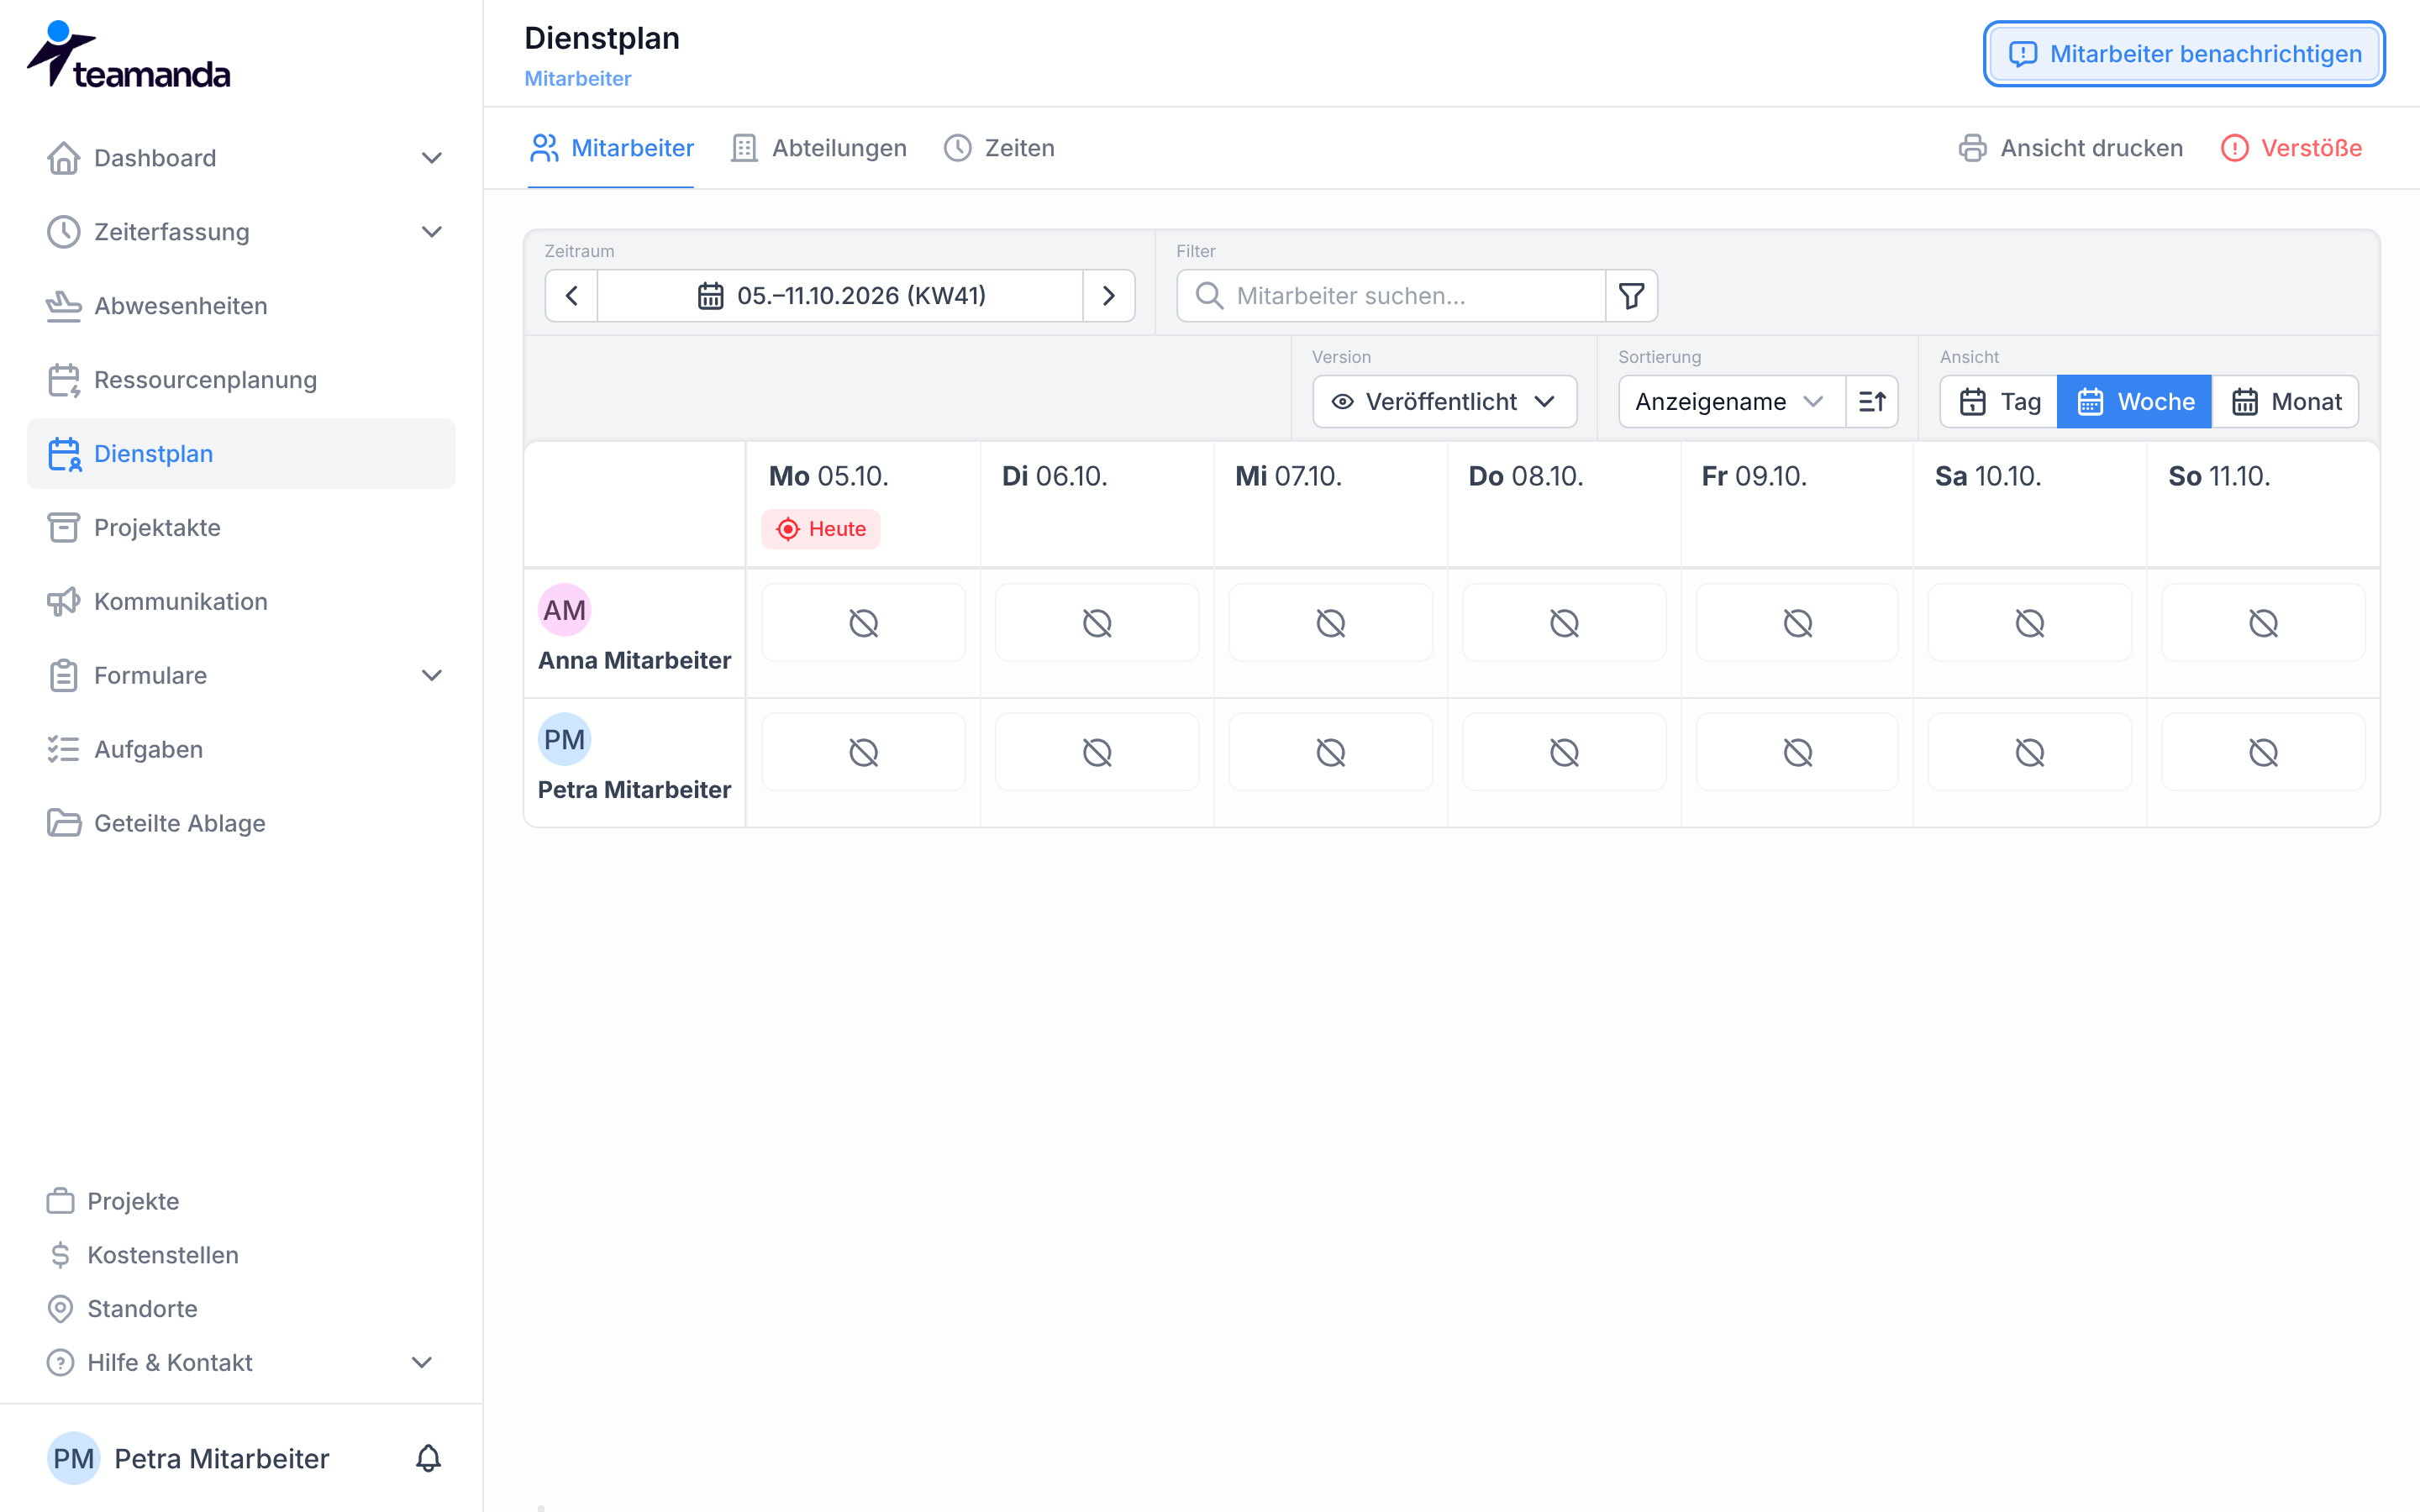Viewport: 2420px width, 1512px height.
Task: Open Ressourcenplanung in the sidebar
Action: point(241,380)
